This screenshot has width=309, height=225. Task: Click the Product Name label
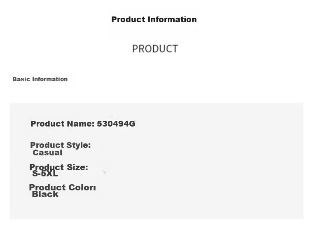pyautogui.click(x=63, y=124)
